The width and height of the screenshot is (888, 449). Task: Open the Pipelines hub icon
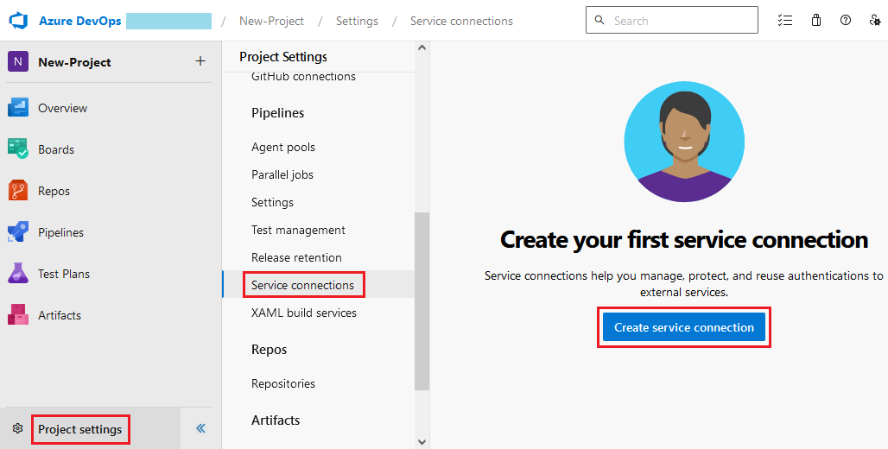[x=18, y=232]
